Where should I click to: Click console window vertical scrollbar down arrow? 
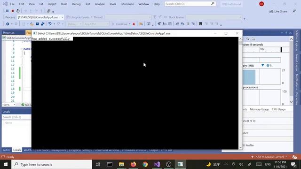click(x=240, y=147)
